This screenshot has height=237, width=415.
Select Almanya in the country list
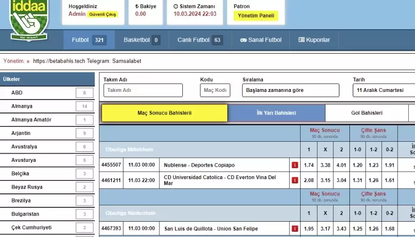tap(47, 106)
